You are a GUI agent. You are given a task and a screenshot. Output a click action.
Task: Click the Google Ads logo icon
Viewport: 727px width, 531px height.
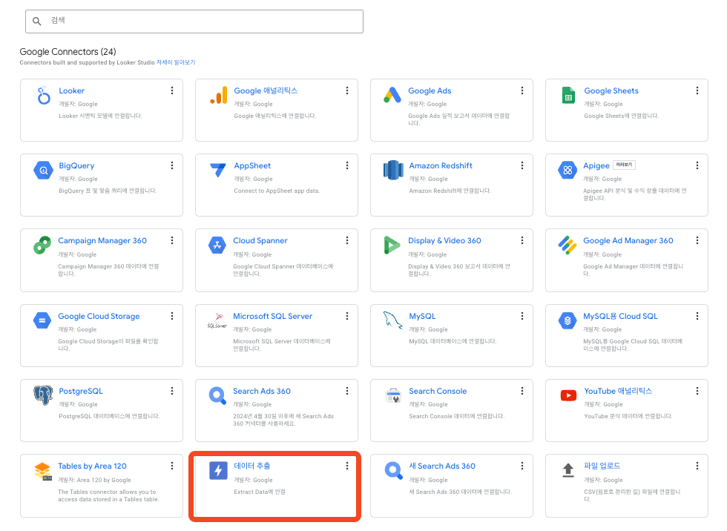click(392, 95)
